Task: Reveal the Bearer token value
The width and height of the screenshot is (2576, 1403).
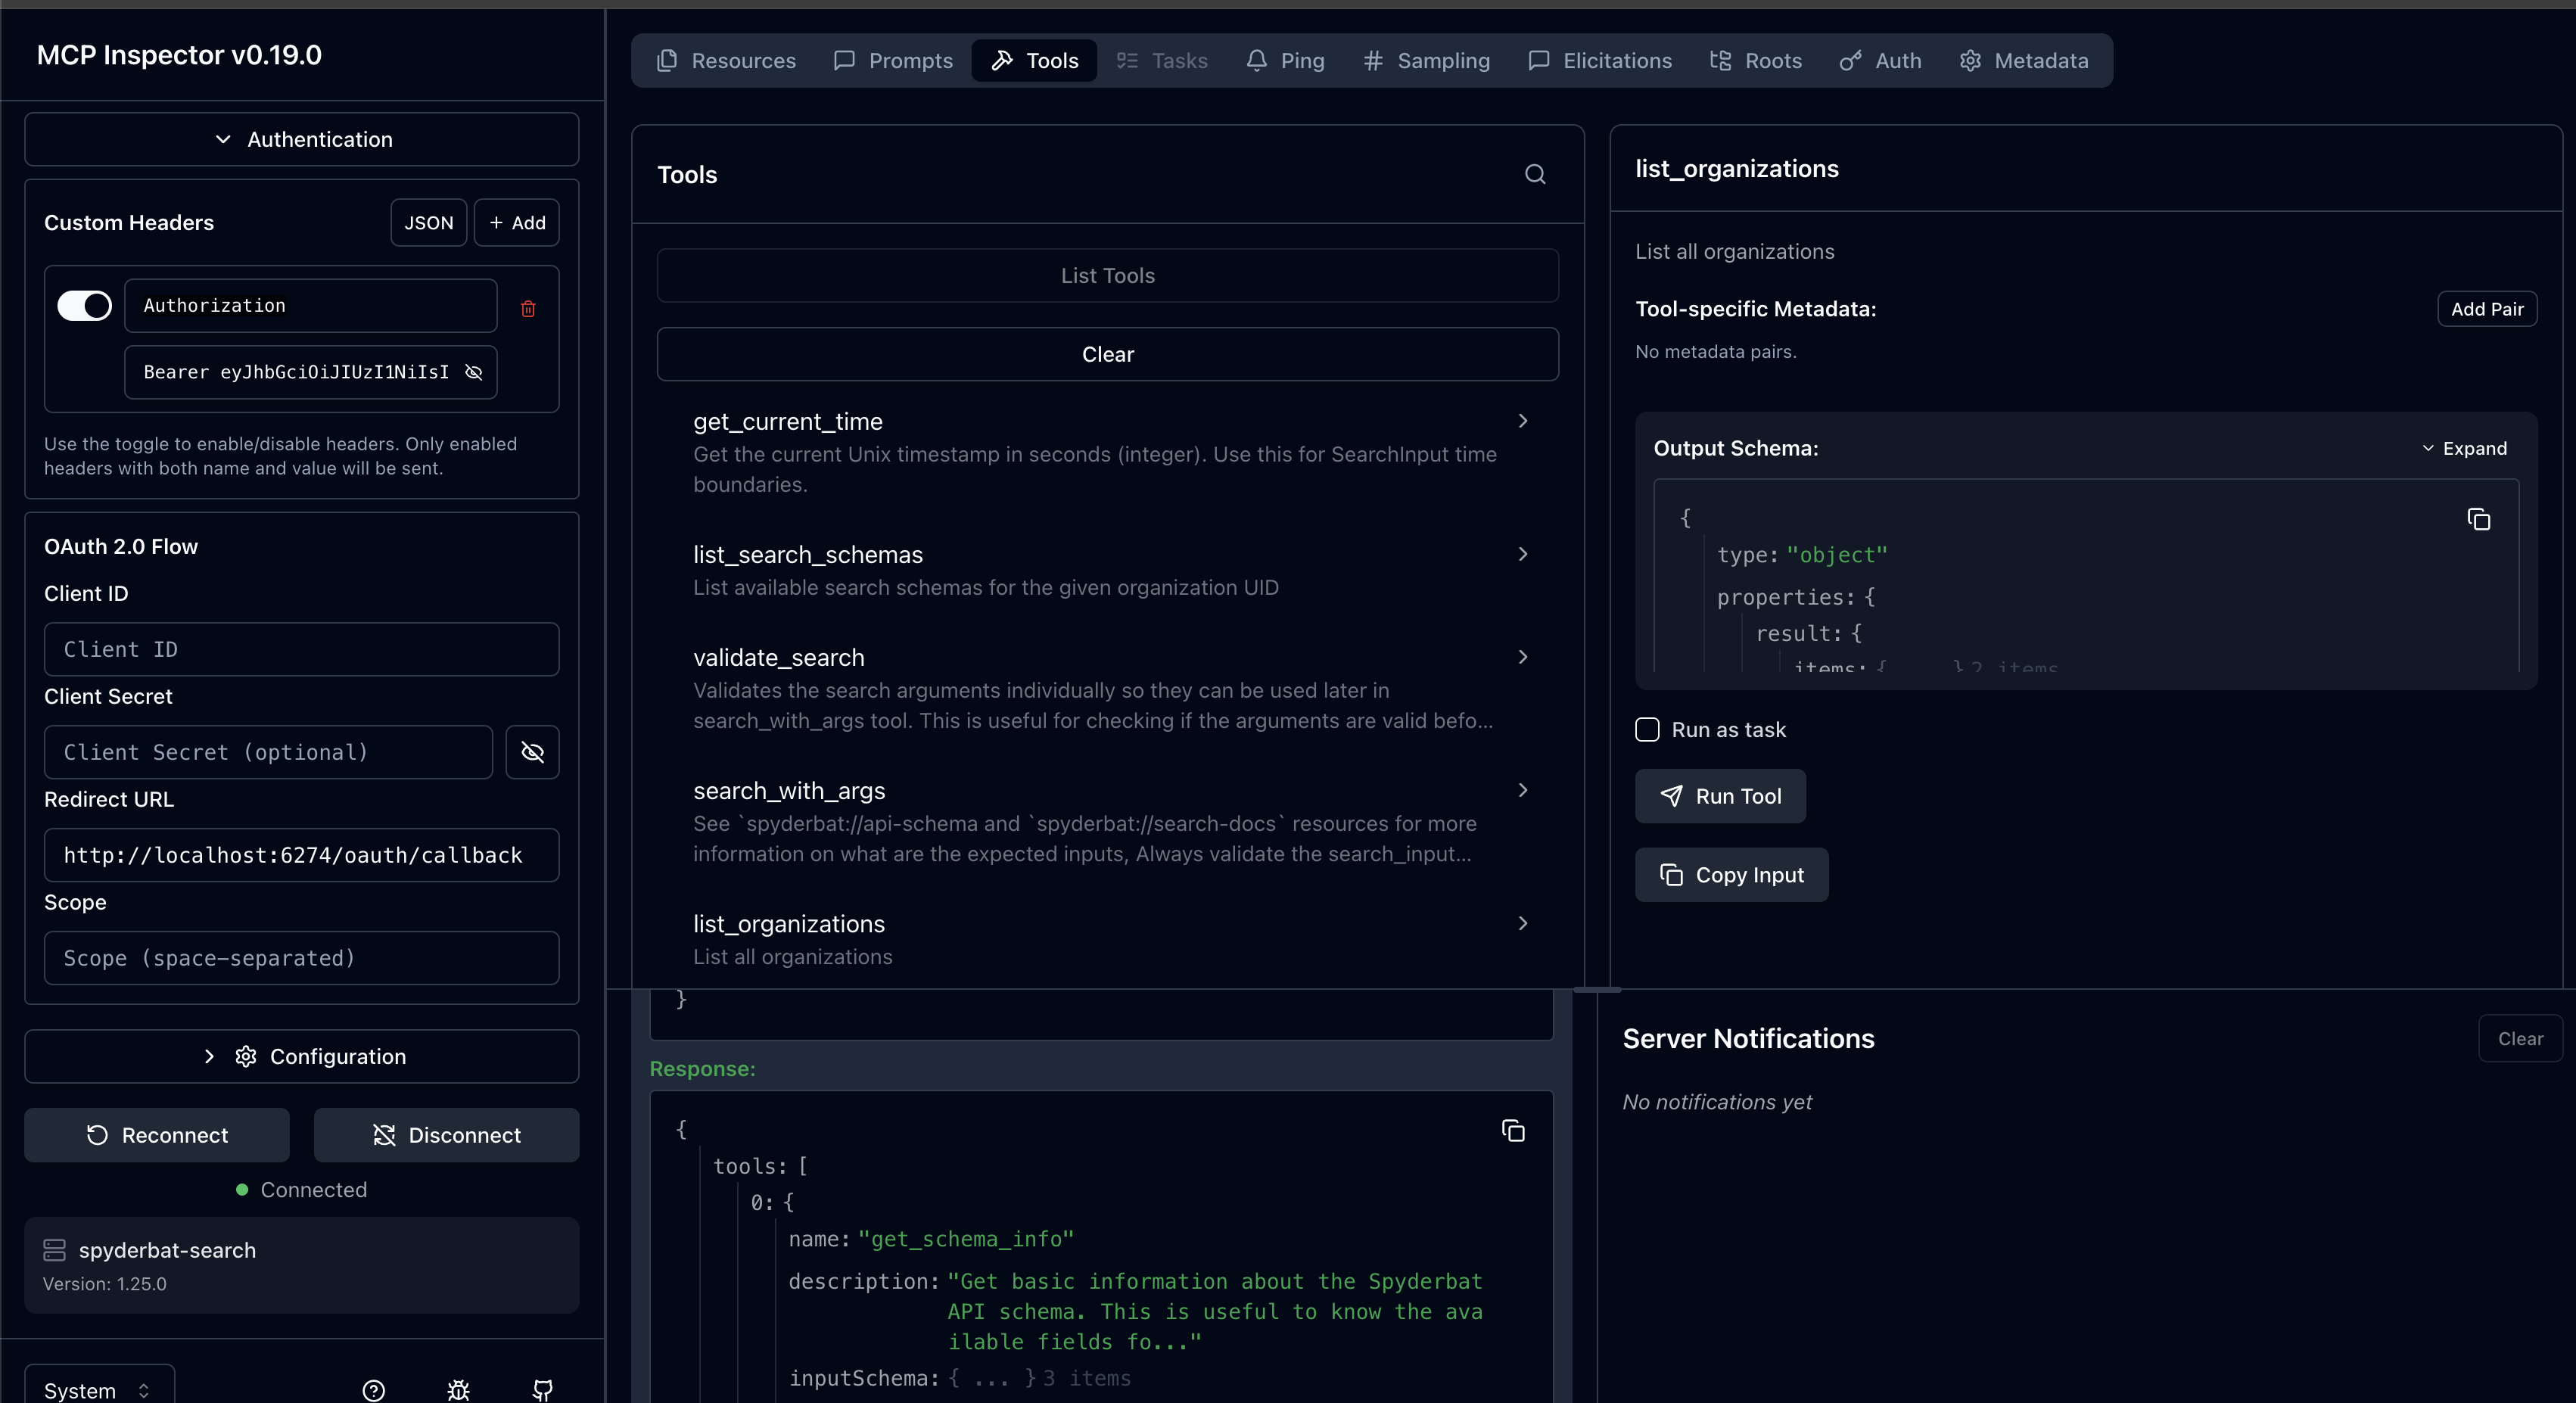Action: click(474, 372)
